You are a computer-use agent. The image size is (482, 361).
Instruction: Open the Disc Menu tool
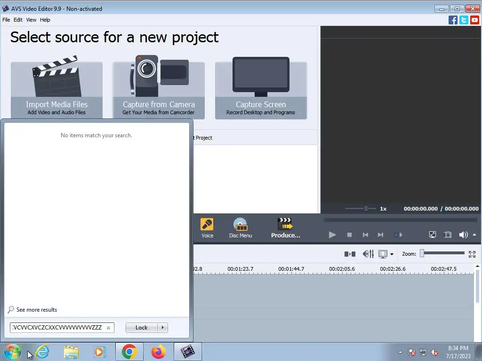(x=241, y=228)
